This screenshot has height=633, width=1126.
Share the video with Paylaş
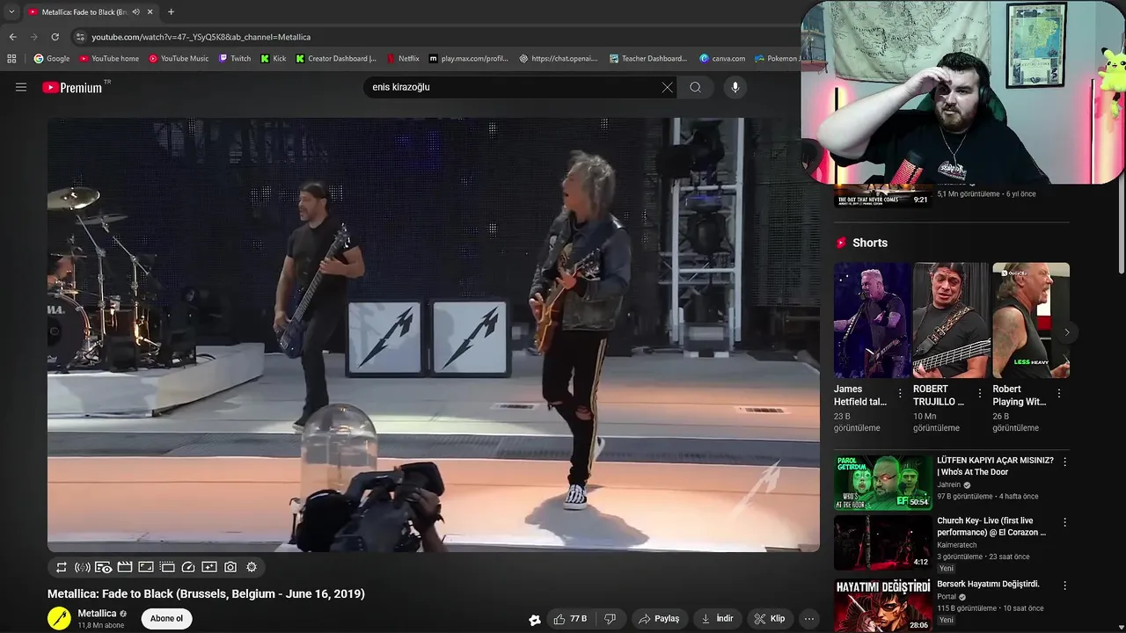click(659, 619)
